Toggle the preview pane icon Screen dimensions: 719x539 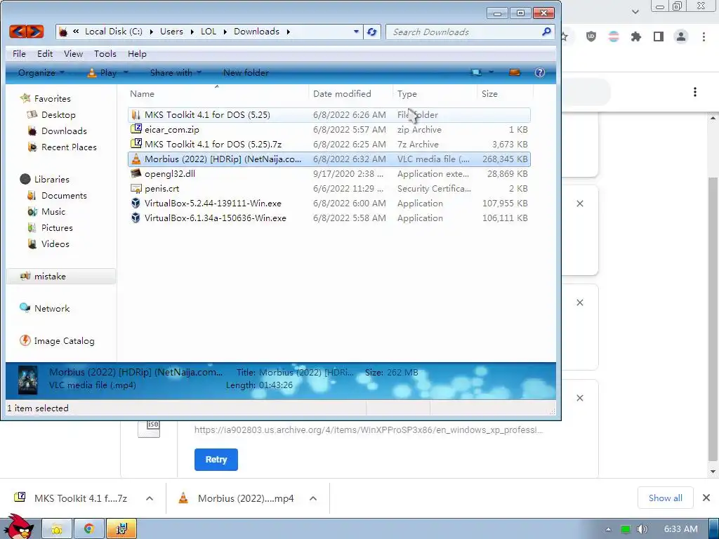point(515,72)
